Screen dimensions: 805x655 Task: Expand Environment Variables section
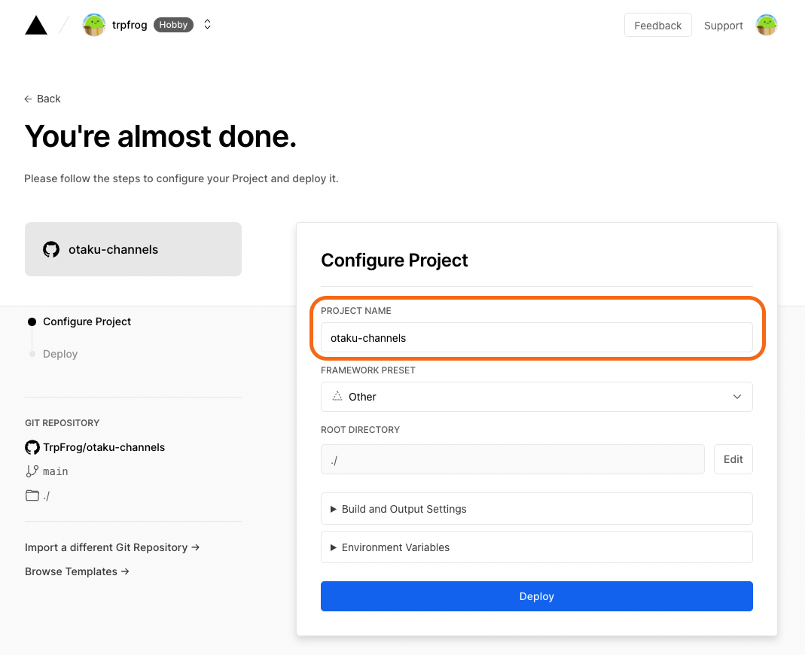click(x=536, y=547)
